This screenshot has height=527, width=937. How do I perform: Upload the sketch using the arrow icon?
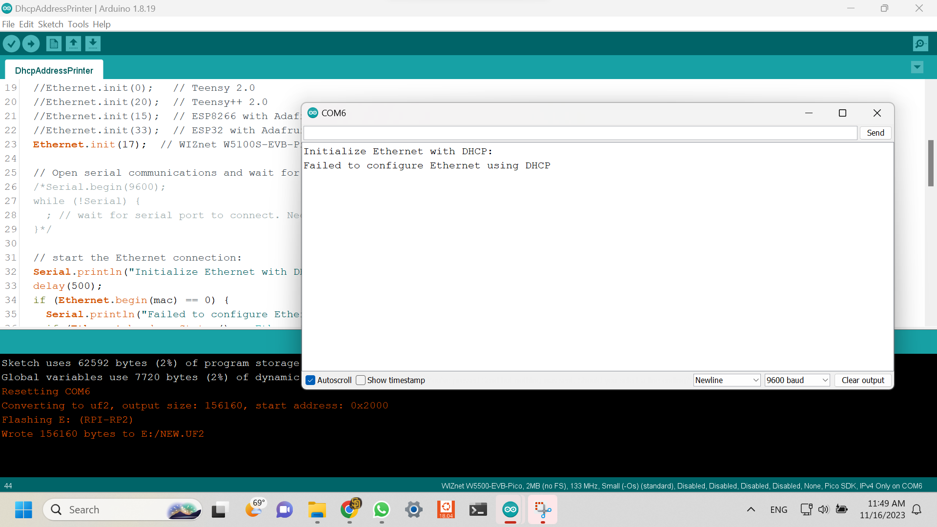pos(31,43)
